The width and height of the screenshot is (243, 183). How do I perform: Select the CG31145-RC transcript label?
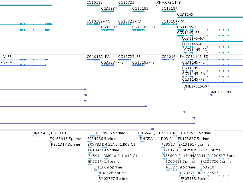(188, 27)
